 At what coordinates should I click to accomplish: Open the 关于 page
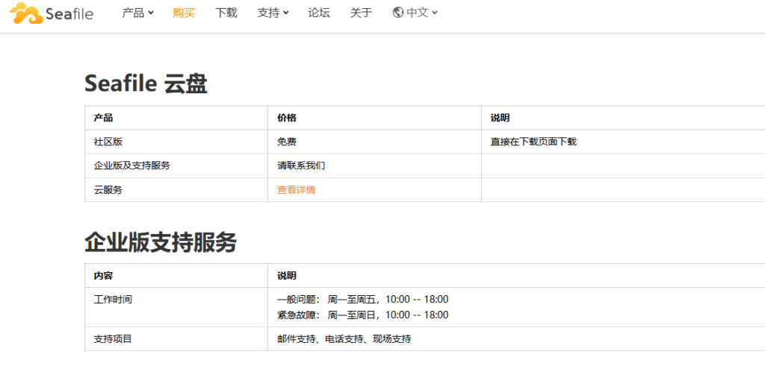click(361, 13)
